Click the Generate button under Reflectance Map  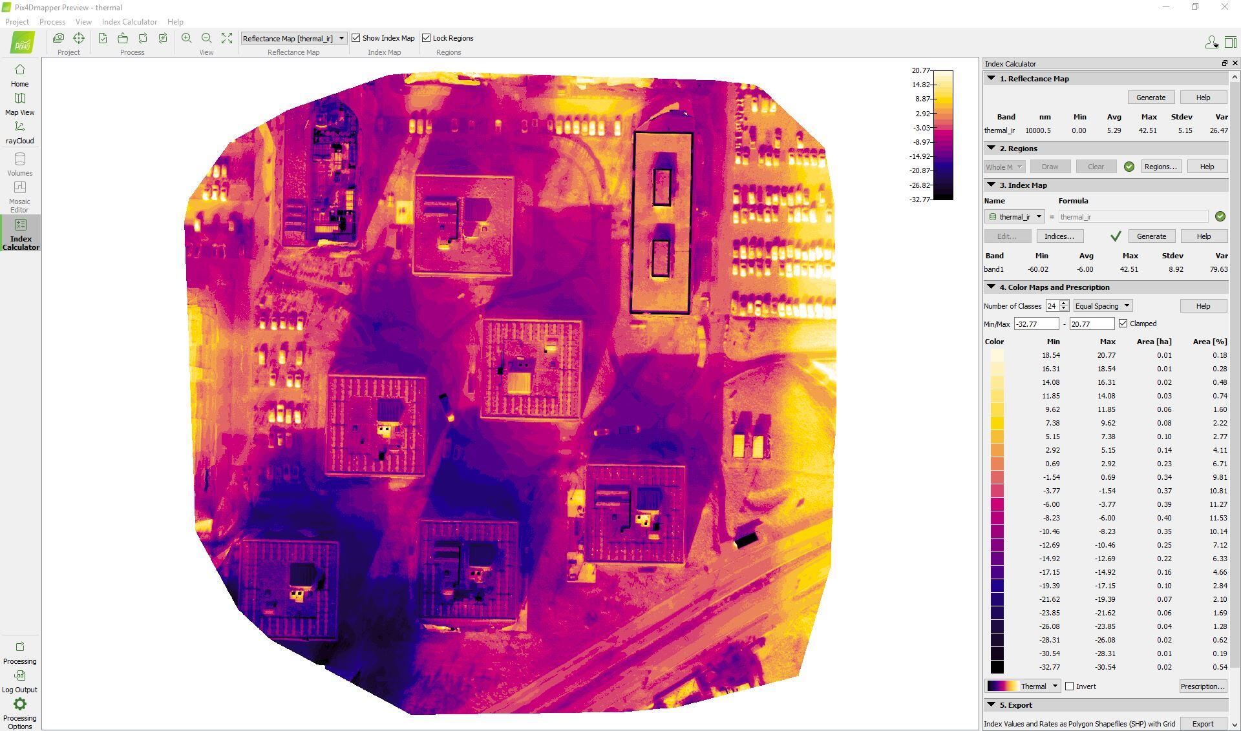[x=1151, y=97]
